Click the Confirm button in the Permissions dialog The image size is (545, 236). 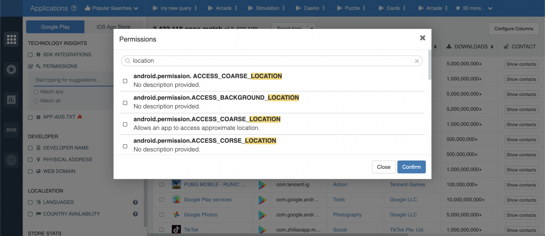tap(411, 167)
